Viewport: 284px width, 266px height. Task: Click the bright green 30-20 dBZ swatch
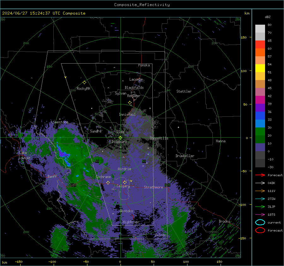[260, 132]
